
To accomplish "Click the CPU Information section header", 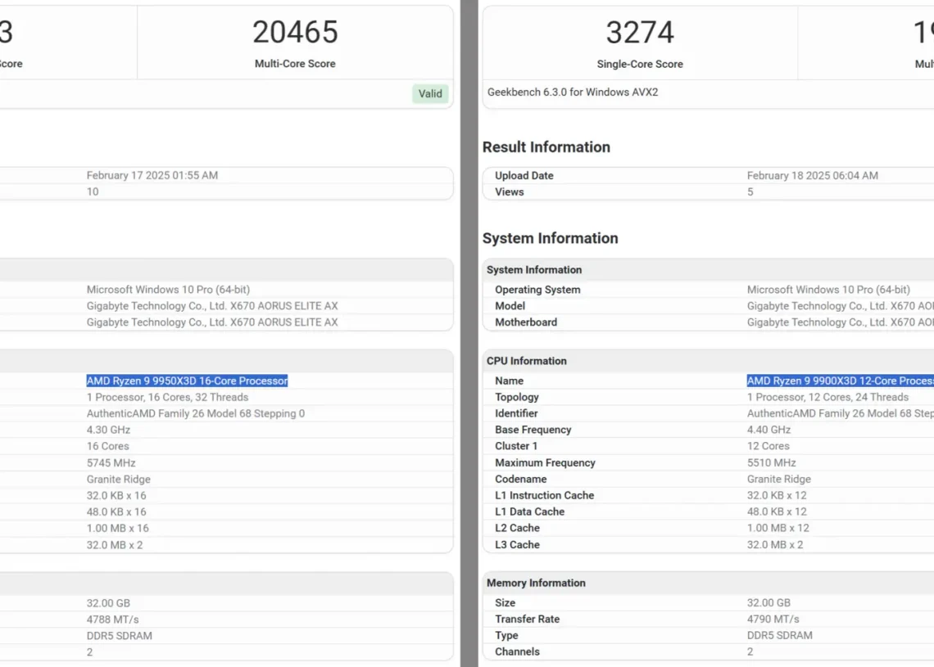I will [x=527, y=361].
